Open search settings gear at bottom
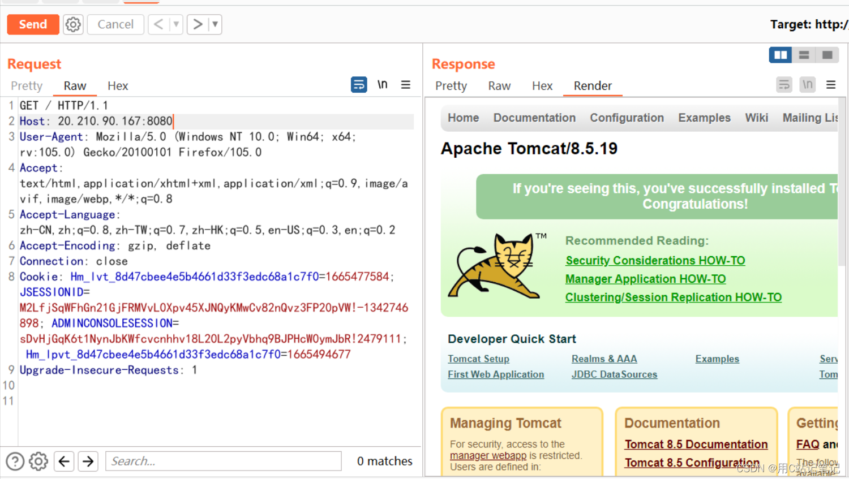This screenshot has width=849, height=479. [38, 461]
